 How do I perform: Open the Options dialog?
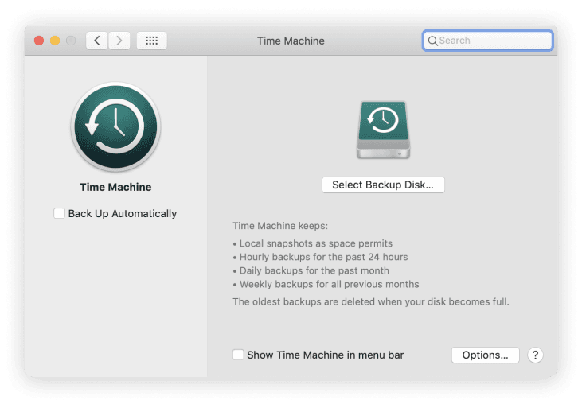click(x=485, y=355)
